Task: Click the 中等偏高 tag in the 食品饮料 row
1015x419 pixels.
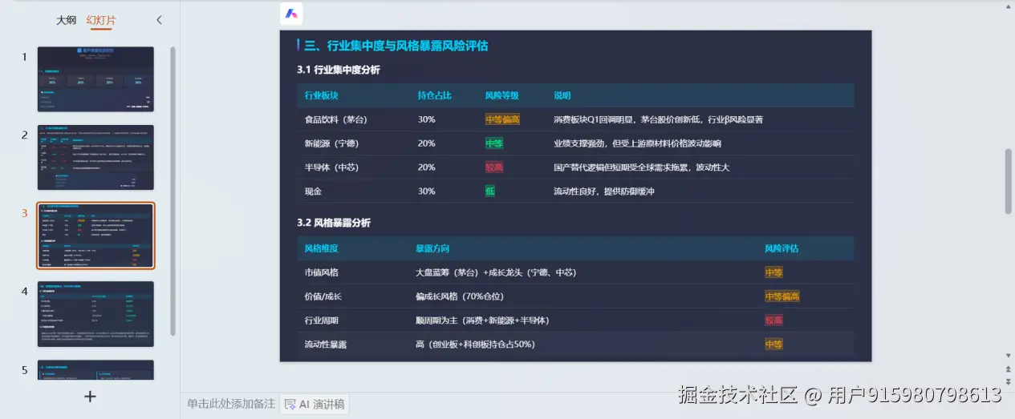Action: tap(502, 119)
